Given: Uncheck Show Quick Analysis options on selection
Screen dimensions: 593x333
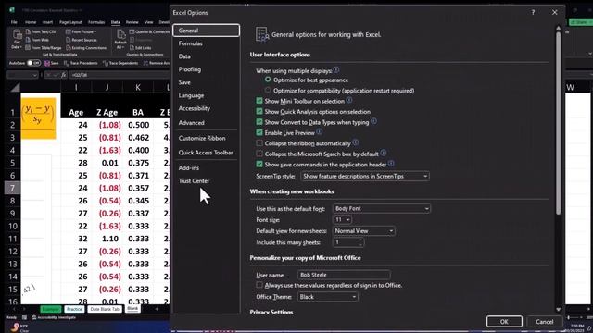Looking at the screenshot, I should click(259, 111).
